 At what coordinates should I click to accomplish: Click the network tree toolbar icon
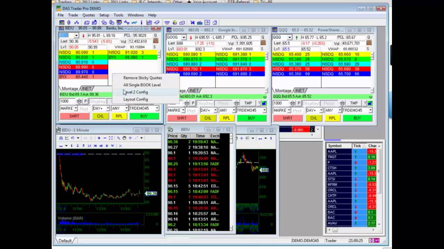[x=77, y=23]
